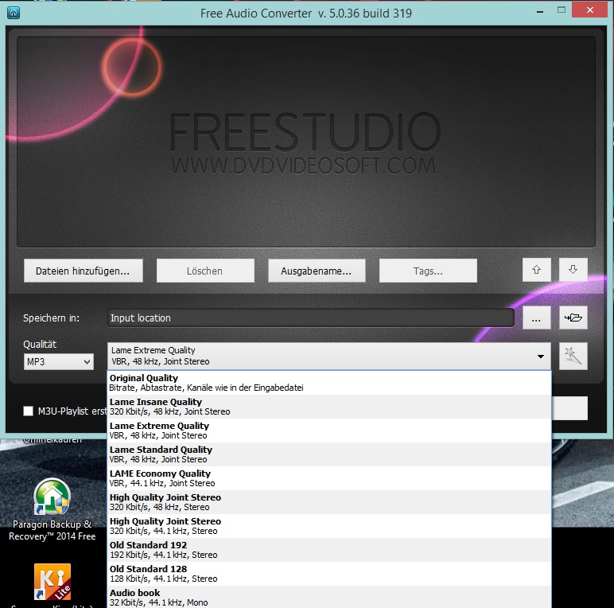Viewport: 614px width, 608px height.
Task: Browse for save location with the … button
Action: pos(537,318)
